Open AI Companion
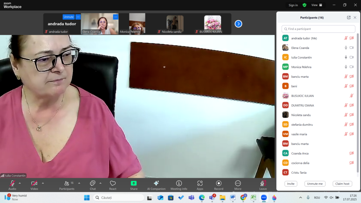The height and width of the screenshot is (203, 361). (x=156, y=185)
